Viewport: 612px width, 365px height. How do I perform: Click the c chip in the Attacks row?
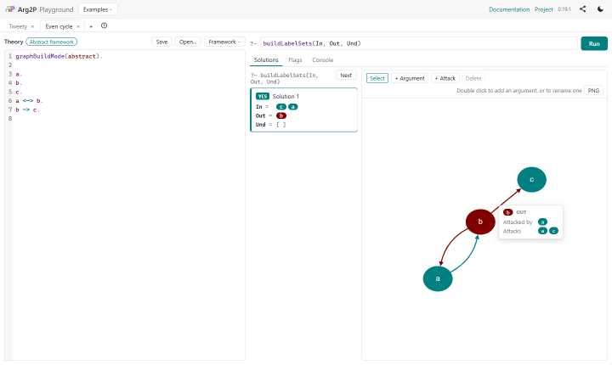tap(553, 231)
